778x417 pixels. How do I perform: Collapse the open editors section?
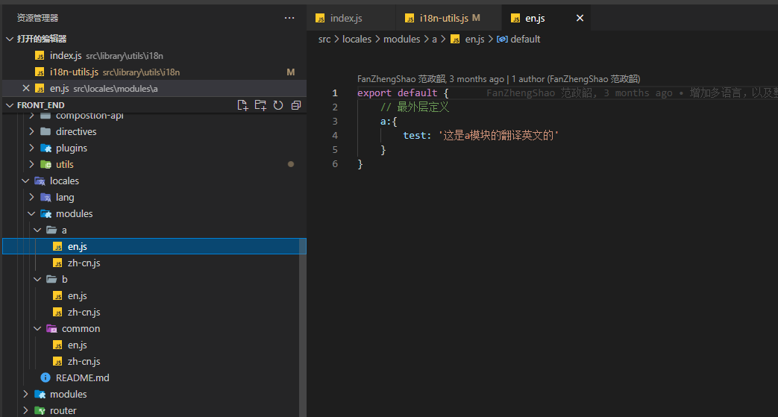9,39
